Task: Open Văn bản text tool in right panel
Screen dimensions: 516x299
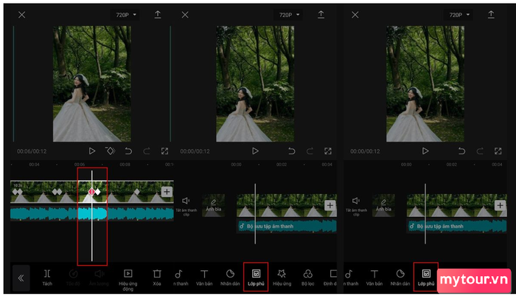Action: pos(374,278)
